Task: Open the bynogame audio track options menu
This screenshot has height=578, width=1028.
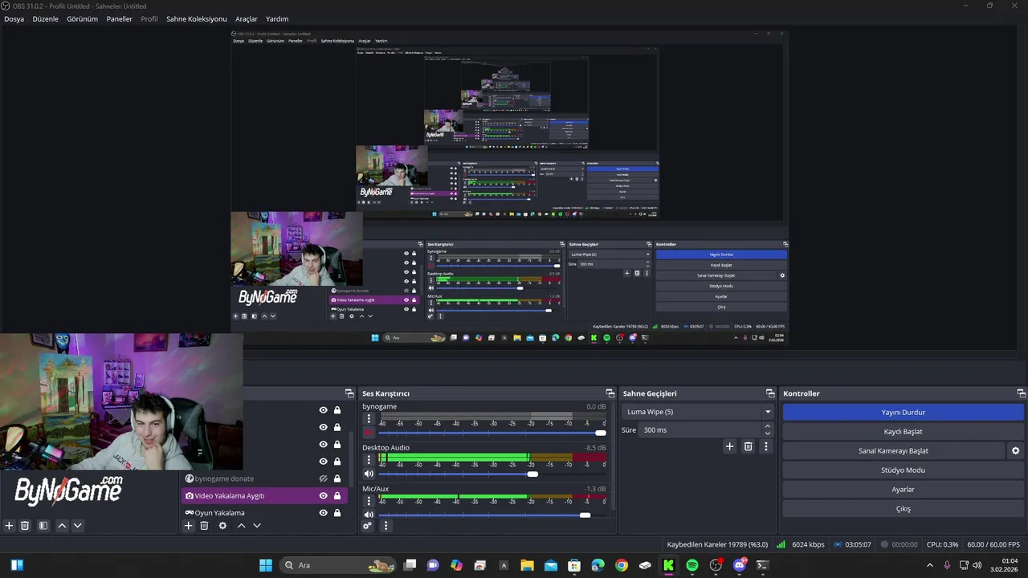Action: point(369,419)
